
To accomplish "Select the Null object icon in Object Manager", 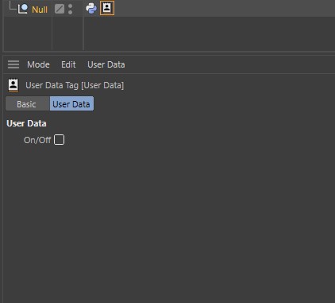I will (x=23, y=9).
